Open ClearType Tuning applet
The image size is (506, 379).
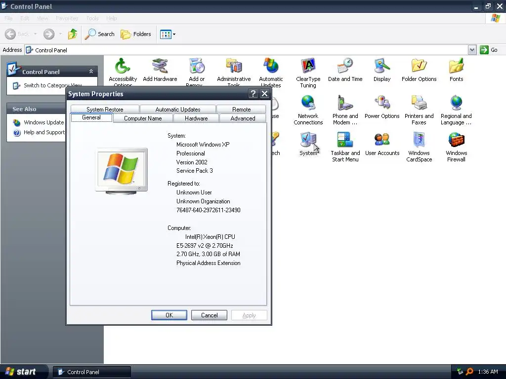tap(308, 73)
